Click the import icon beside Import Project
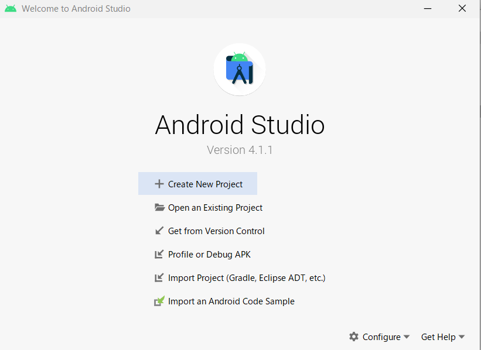The width and height of the screenshot is (481, 350). pos(159,277)
